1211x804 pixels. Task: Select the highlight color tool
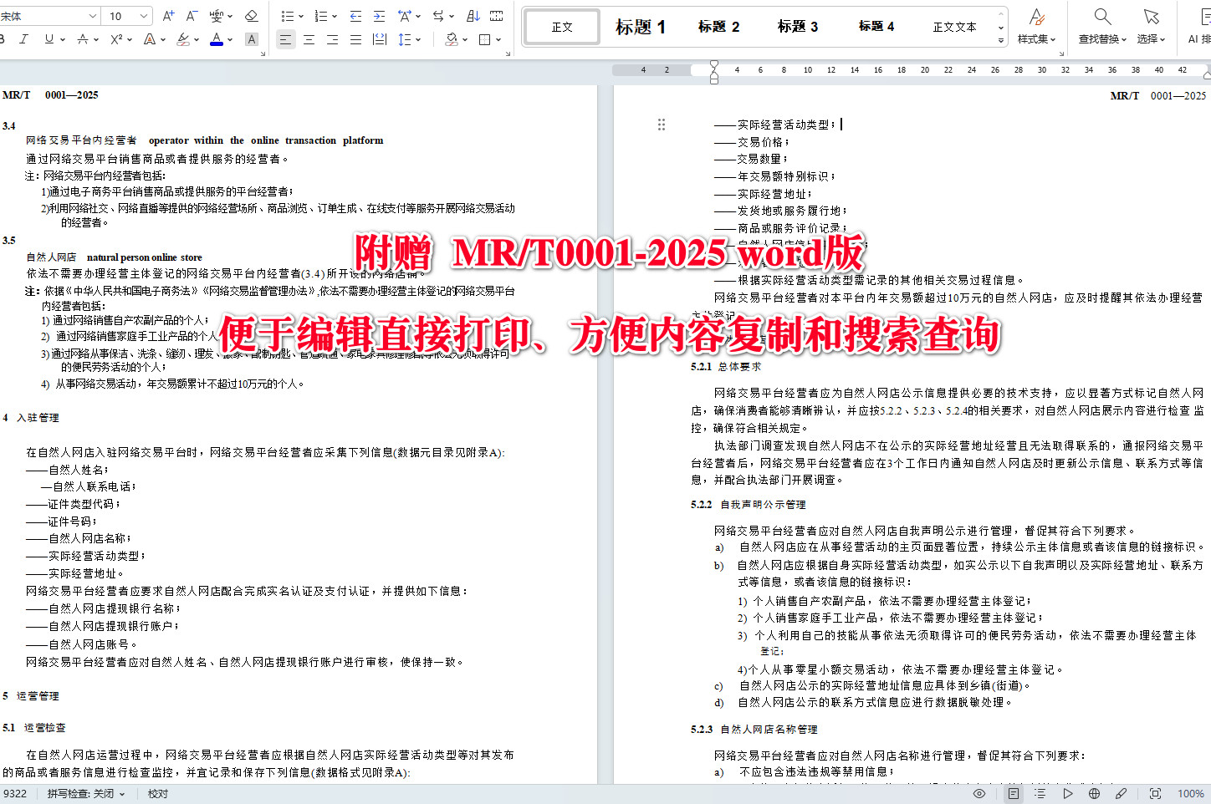[x=183, y=38]
